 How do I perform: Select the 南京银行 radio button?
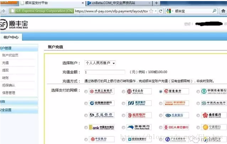198,115
